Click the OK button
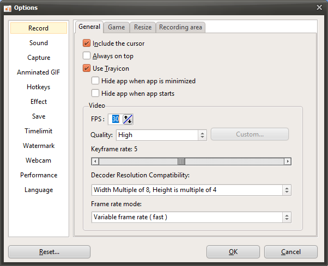Screen dimensions: 328x266 click(x=233, y=252)
